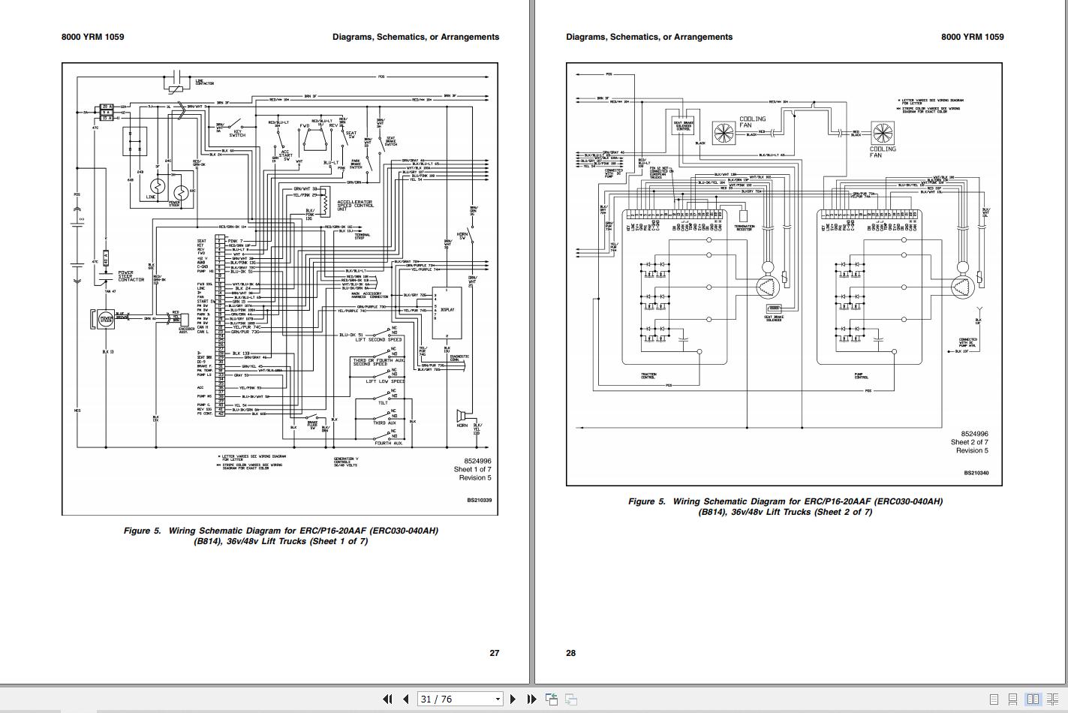Open the page number dropdown arrow

(x=498, y=699)
